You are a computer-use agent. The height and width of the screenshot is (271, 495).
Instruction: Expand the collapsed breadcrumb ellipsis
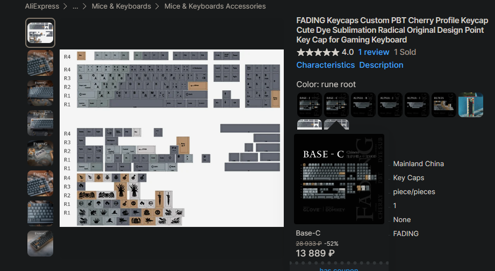(75, 6)
